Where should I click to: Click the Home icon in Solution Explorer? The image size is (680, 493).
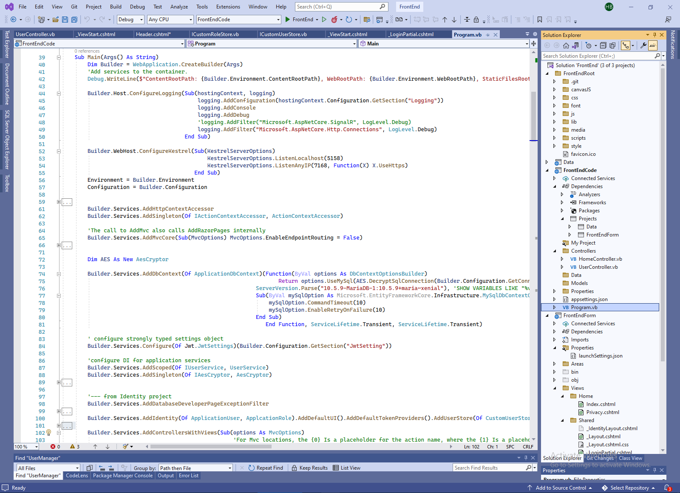tap(566, 45)
